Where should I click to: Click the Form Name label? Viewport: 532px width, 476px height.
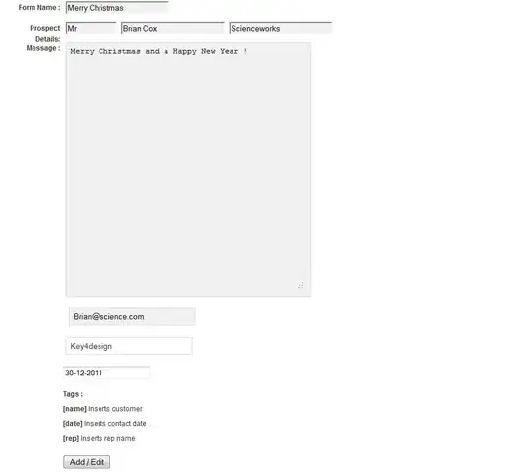click(39, 8)
